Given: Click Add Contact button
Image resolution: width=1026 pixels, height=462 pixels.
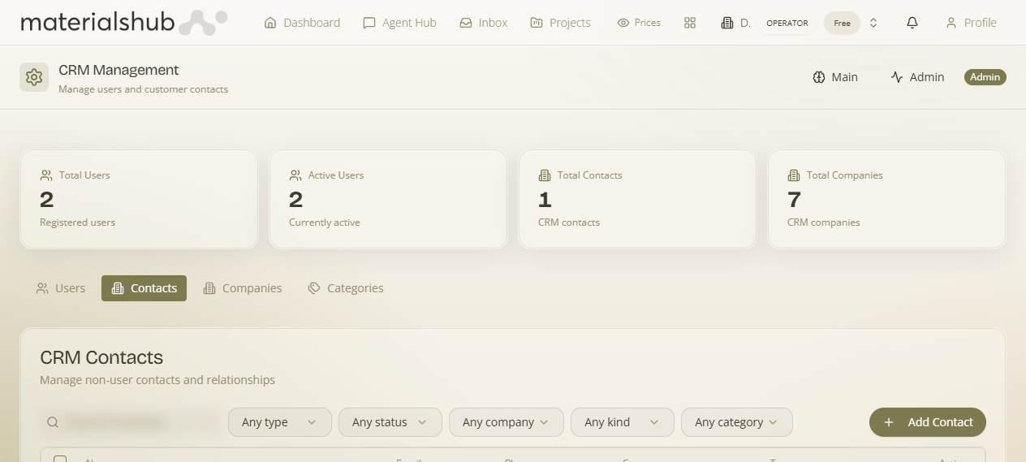Looking at the screenshot, I should (928, 422).
